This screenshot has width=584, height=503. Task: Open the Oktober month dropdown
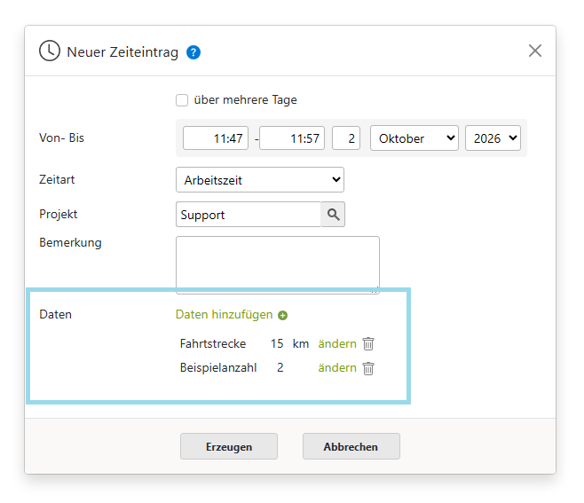[x=414, y=138]
